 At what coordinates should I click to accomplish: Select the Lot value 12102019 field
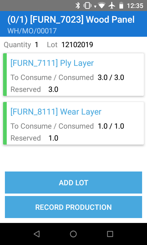(77, 45)
